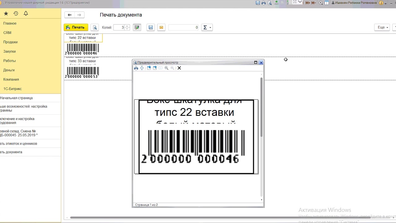Click the get link icon in title bar
The image size is (396, 223).
coord(276,3)
